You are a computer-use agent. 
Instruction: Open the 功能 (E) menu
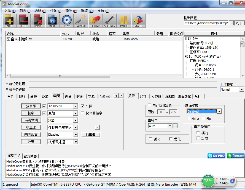(x=40, y=11)
